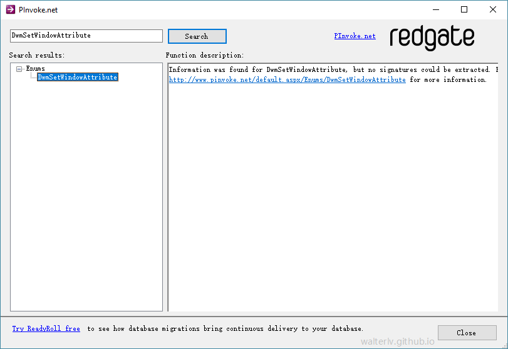Screen dimensions: 508x349
Task: Click the redgate logo
Action: coord(432,38)
